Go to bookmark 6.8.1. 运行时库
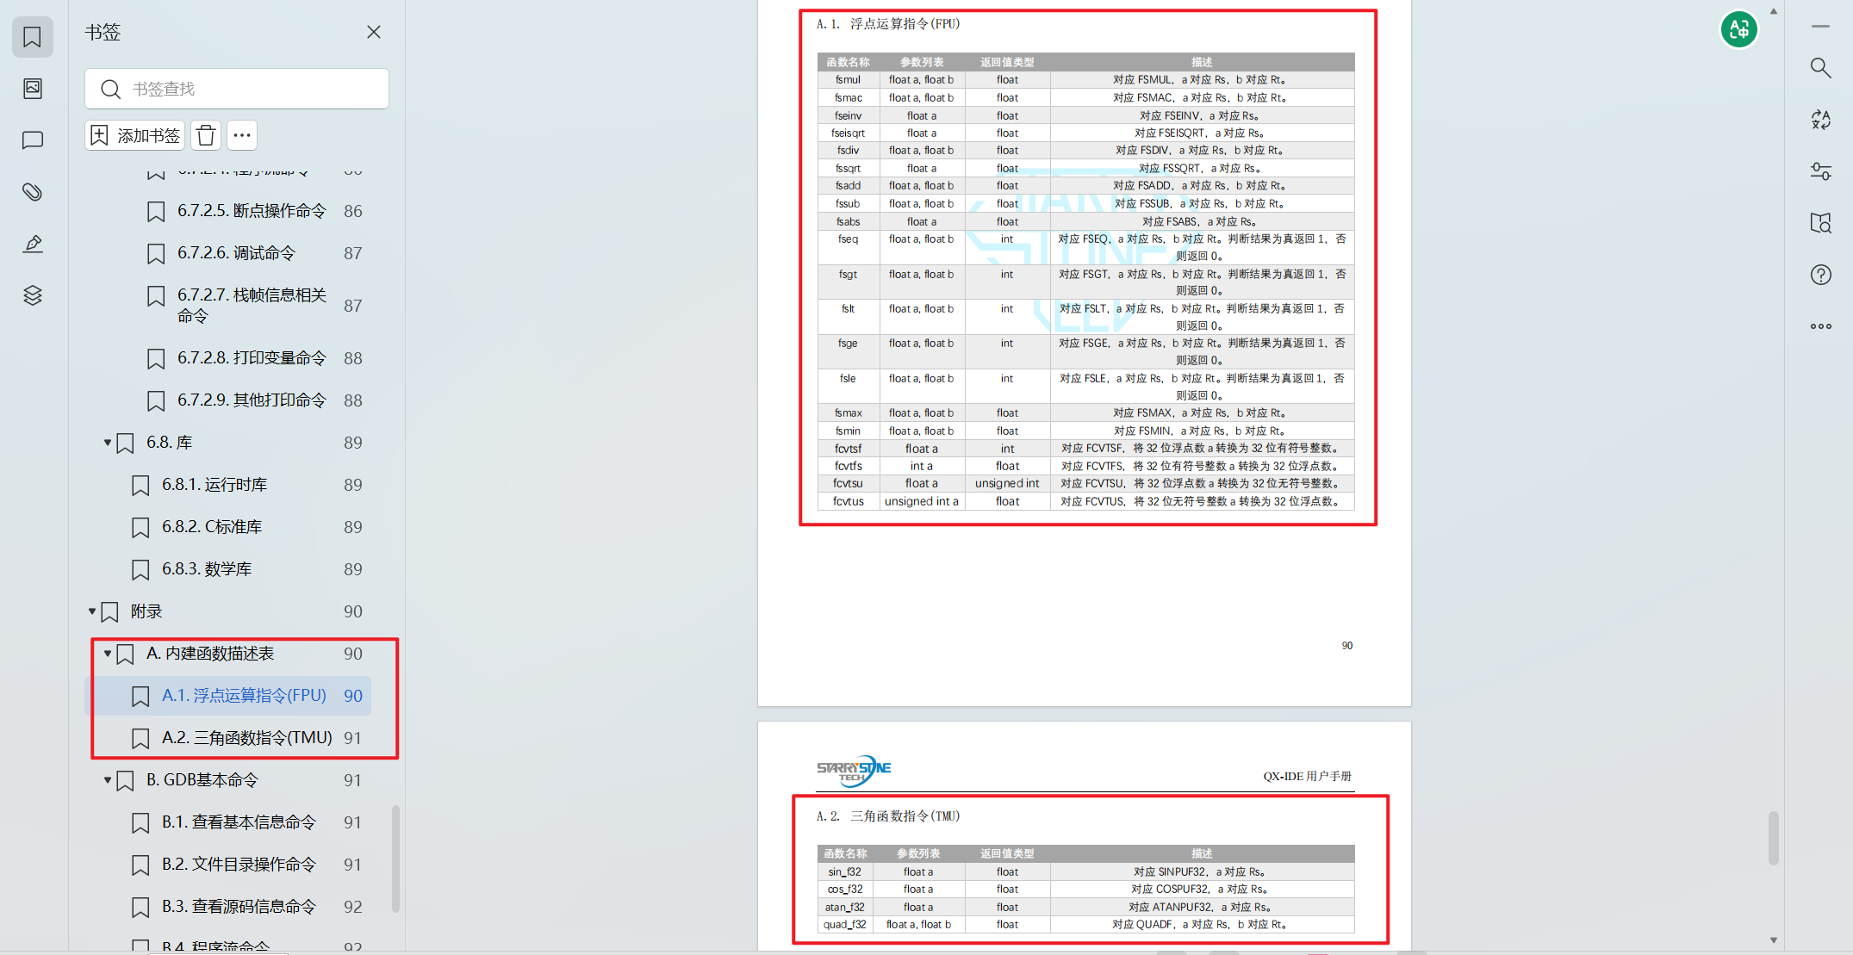 tap(215, 485)
